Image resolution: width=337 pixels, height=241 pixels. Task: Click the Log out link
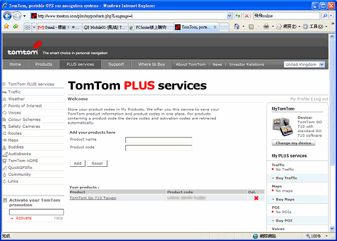[321, 99]
